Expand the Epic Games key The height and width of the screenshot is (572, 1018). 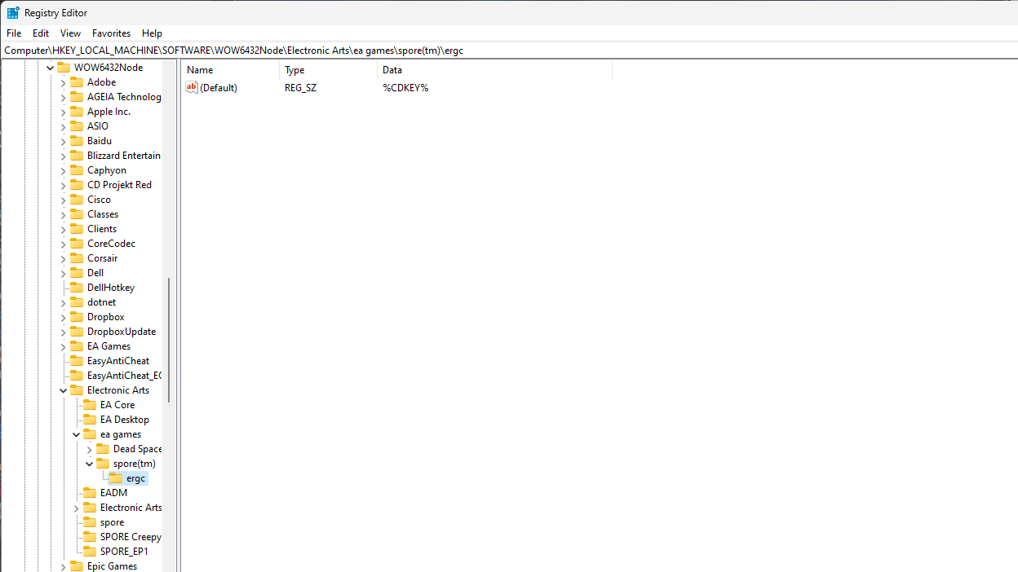pos(63,566)
